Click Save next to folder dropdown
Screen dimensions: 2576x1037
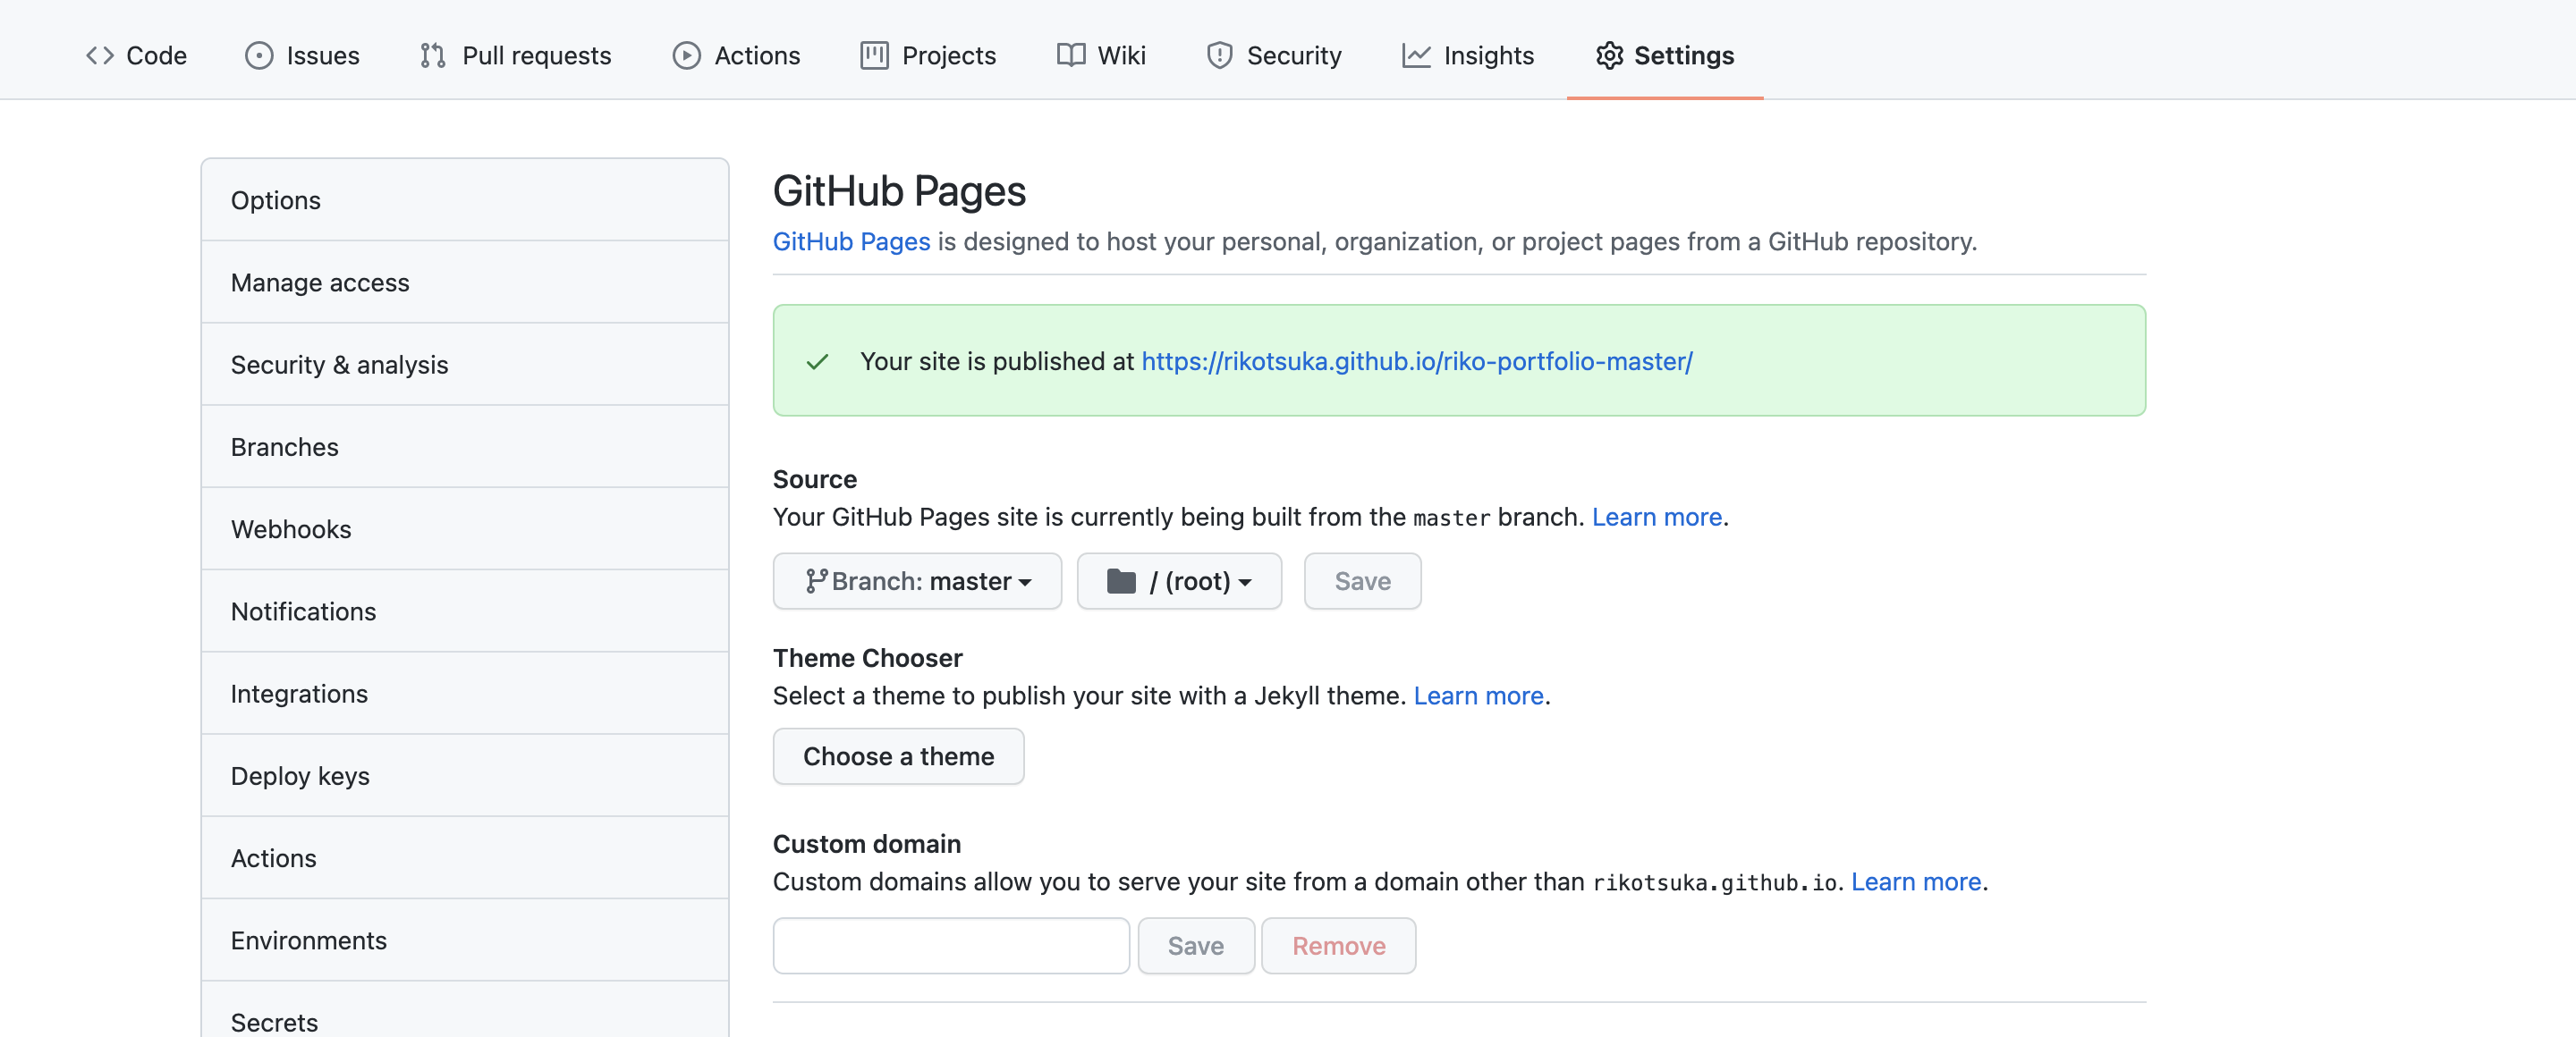[1362, 580]
